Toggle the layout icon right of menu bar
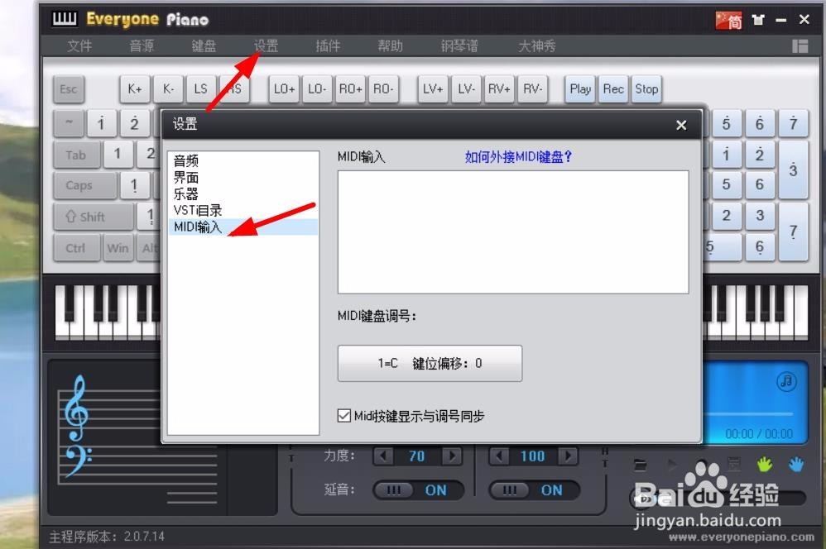Image resolution: width=826 pixels, height=549 pixels. point(800,46)
